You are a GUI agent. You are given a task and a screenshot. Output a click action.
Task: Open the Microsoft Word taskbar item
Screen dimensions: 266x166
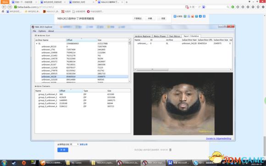pyautogui.click(x=179, y=163)
